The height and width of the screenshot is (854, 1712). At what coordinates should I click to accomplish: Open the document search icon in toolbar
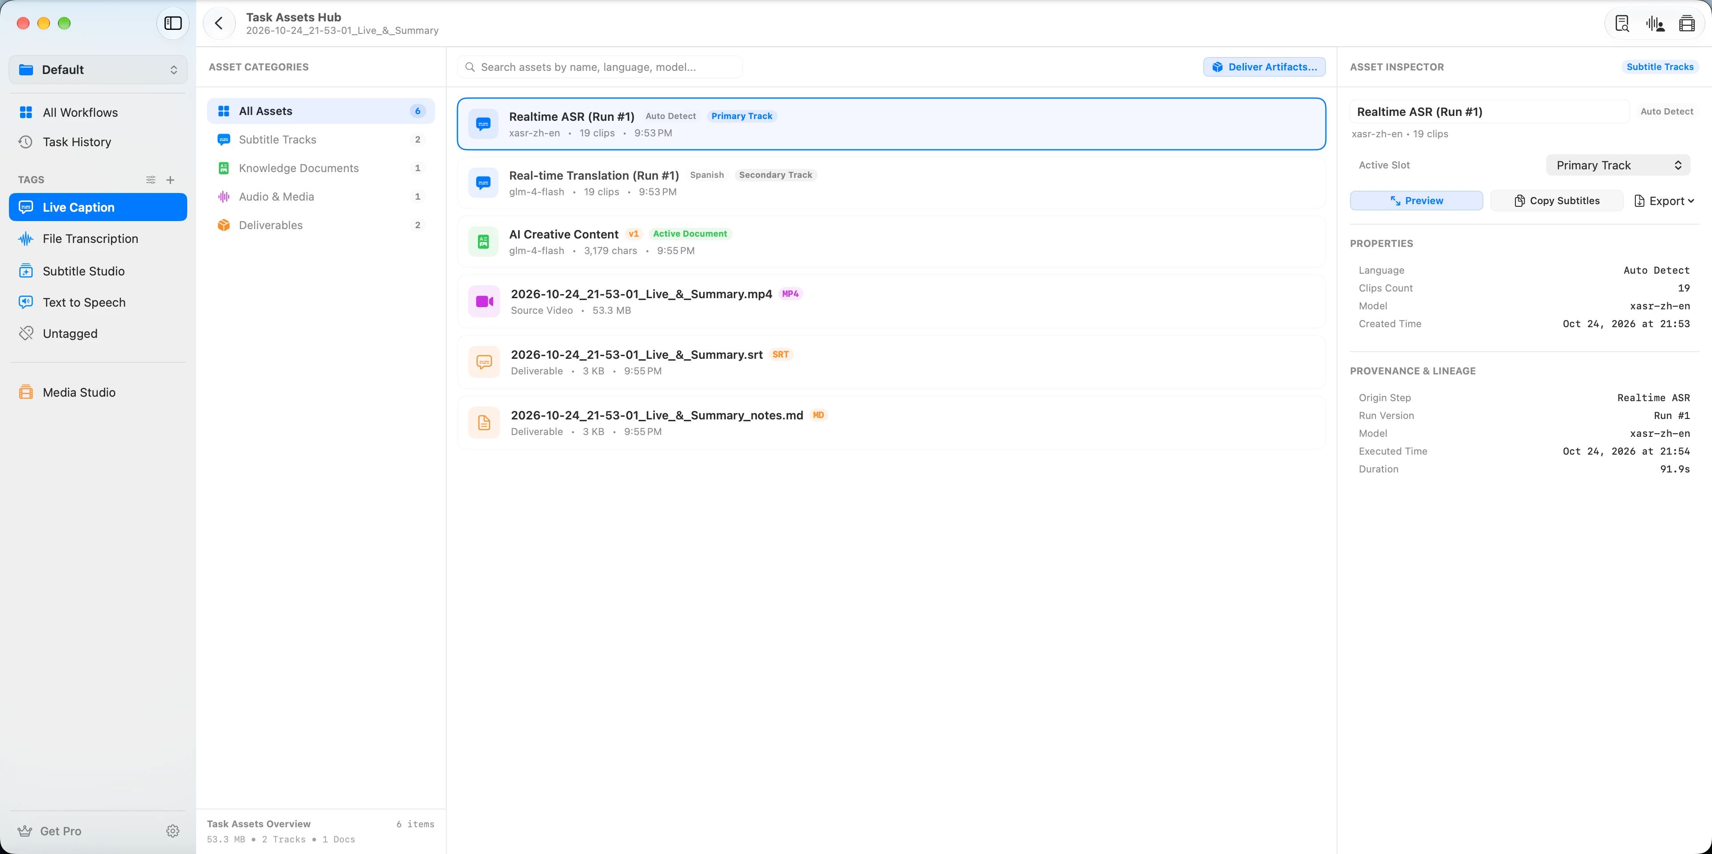[x=1622, y=24]
